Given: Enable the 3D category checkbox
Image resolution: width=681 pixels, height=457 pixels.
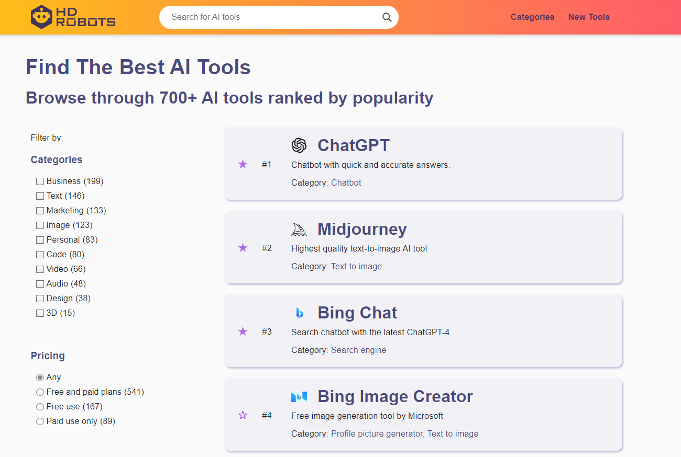Looking at the screenshot, I should click(40, 313).
